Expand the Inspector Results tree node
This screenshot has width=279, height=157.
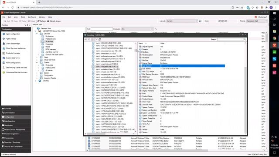37,78
